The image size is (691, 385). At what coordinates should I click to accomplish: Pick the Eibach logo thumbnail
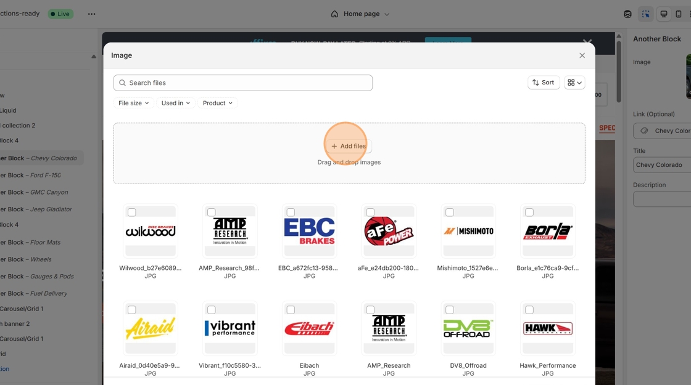pyautogui.click(x=309, y=328)
